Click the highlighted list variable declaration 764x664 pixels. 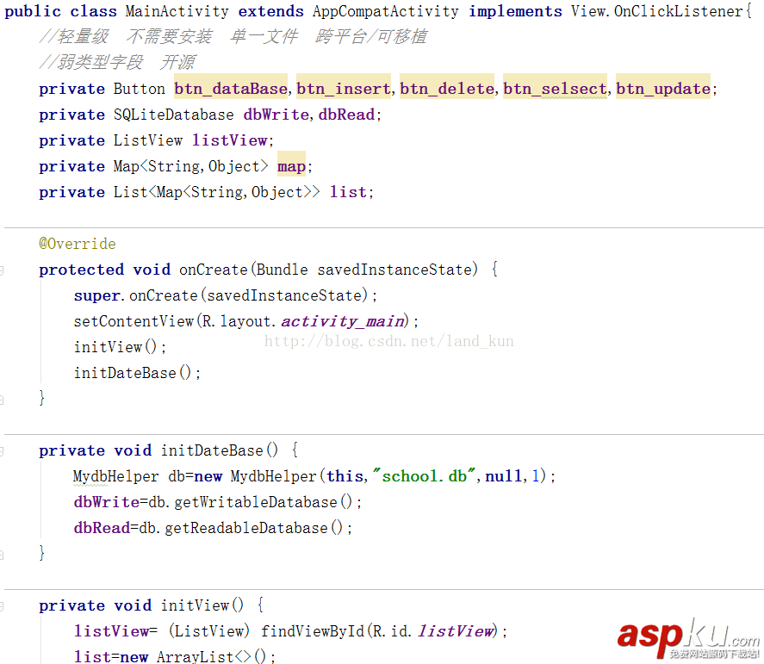348,191
